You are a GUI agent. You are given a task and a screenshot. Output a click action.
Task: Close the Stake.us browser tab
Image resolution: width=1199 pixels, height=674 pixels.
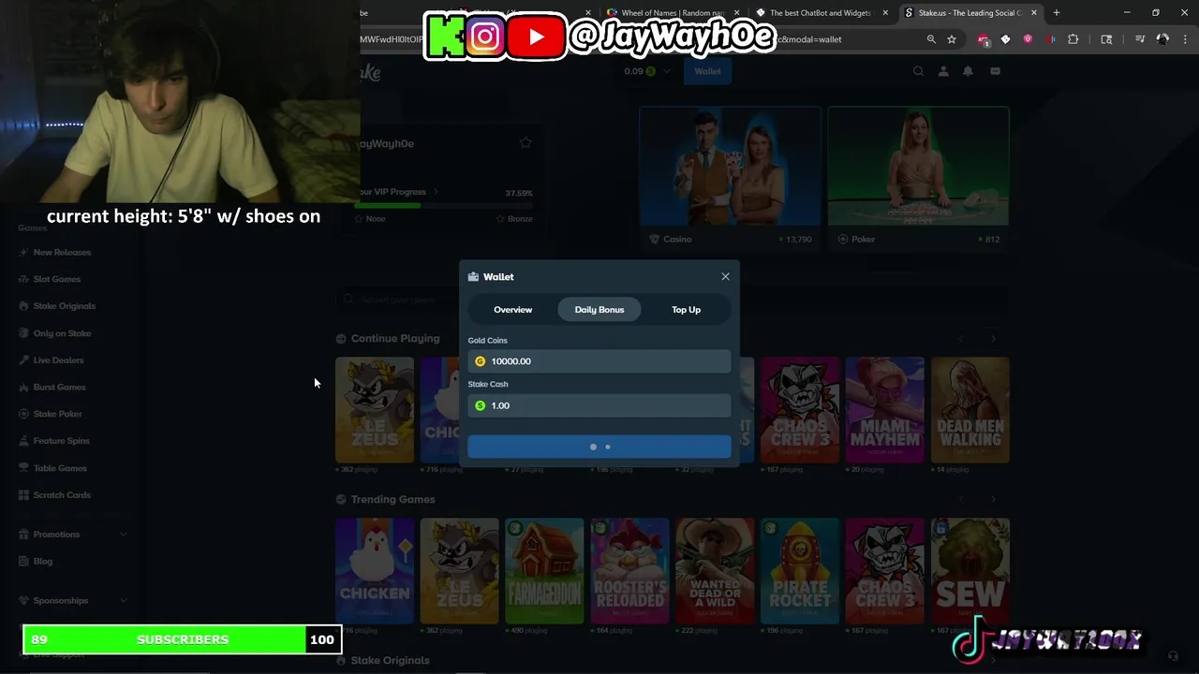point(1033,13)
